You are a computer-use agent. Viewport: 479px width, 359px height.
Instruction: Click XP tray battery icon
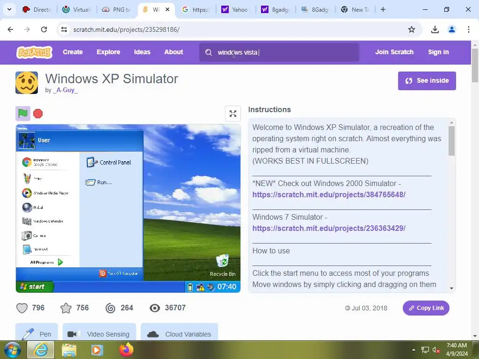[x=190, y=287]
